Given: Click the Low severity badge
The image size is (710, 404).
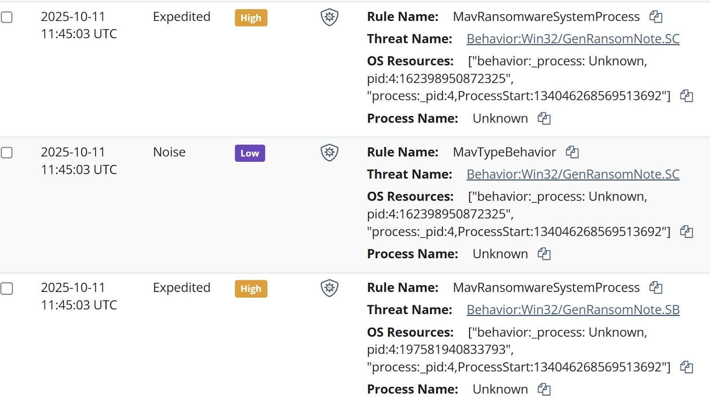Looking at the screenshot, I should pyautogui.click(x=250, y=154).
